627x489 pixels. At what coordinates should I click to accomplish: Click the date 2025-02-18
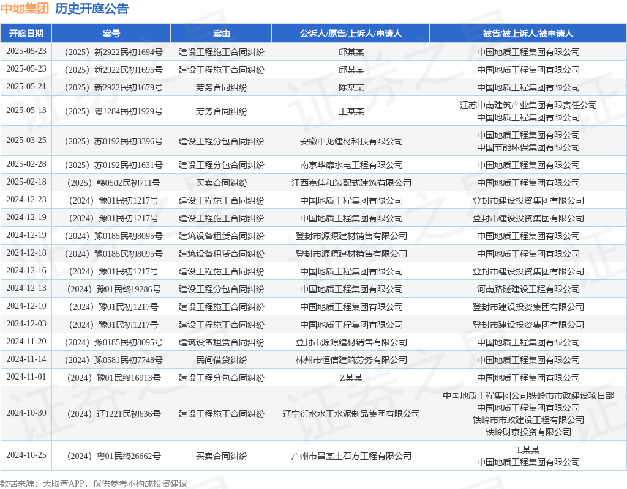[x=26, y=182]
